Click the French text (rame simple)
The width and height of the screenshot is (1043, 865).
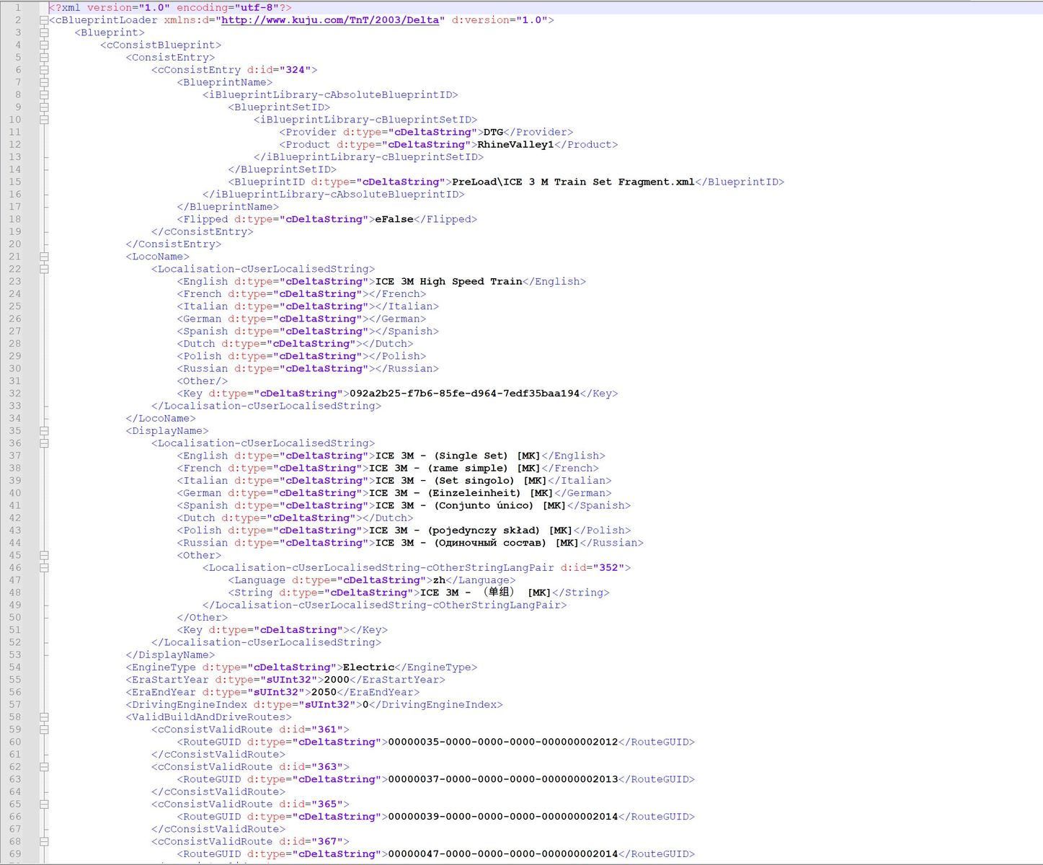click(x=468, y=468)
